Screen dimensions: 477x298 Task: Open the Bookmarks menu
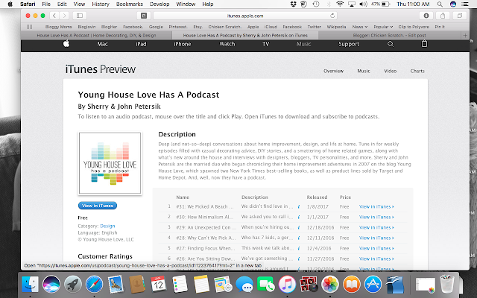(x=129, y=4)
